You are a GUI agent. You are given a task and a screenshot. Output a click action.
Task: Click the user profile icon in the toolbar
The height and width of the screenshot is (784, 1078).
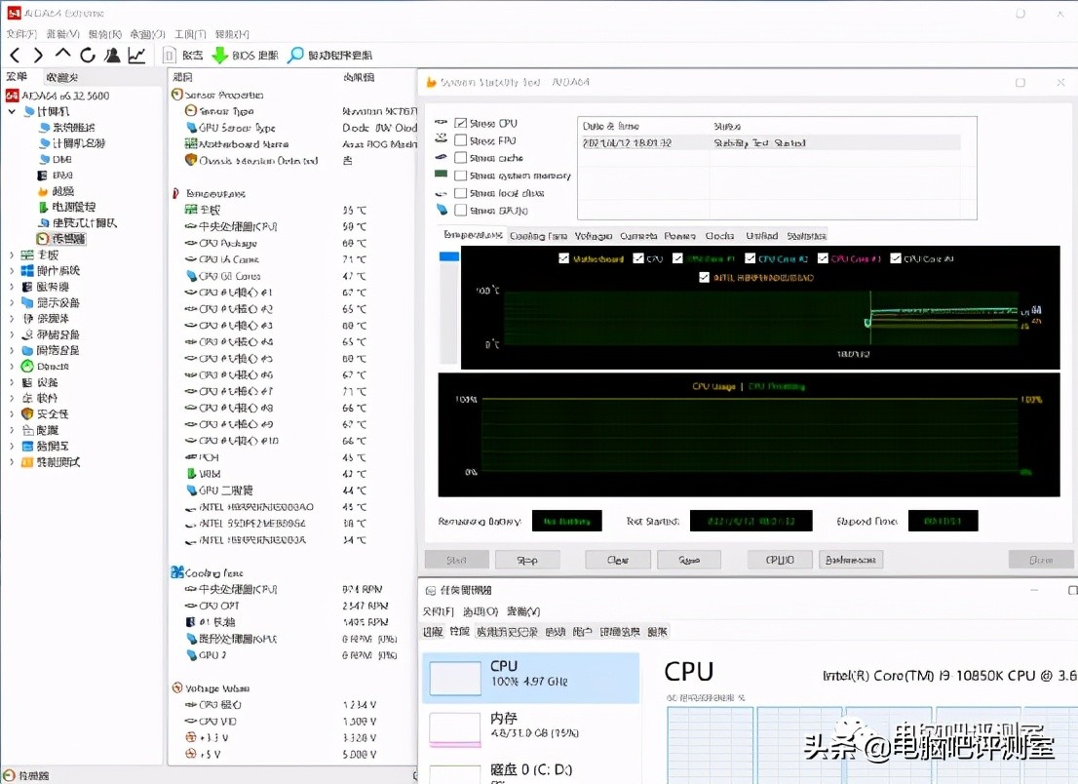pos(111,55)
